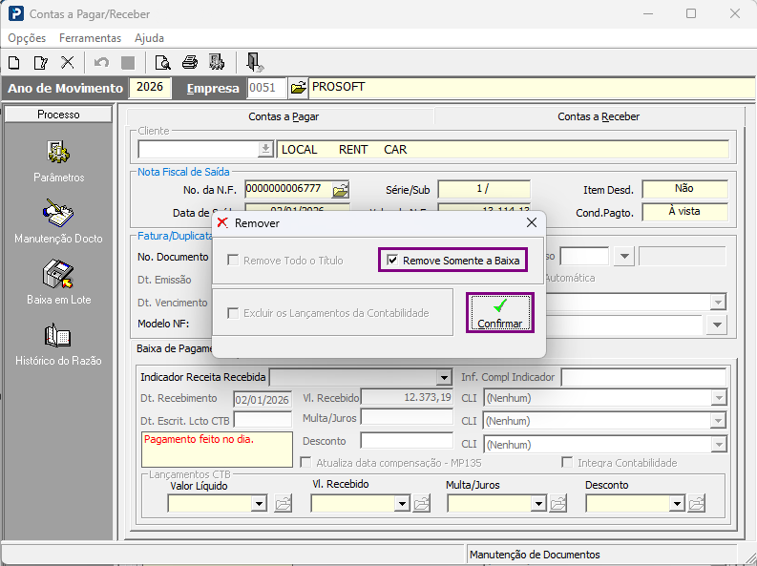This screenshot has width=757, height=566.
Task: Open the Empresa folder lookup icon
Action: pyautogui.click(x=299, y=88)
